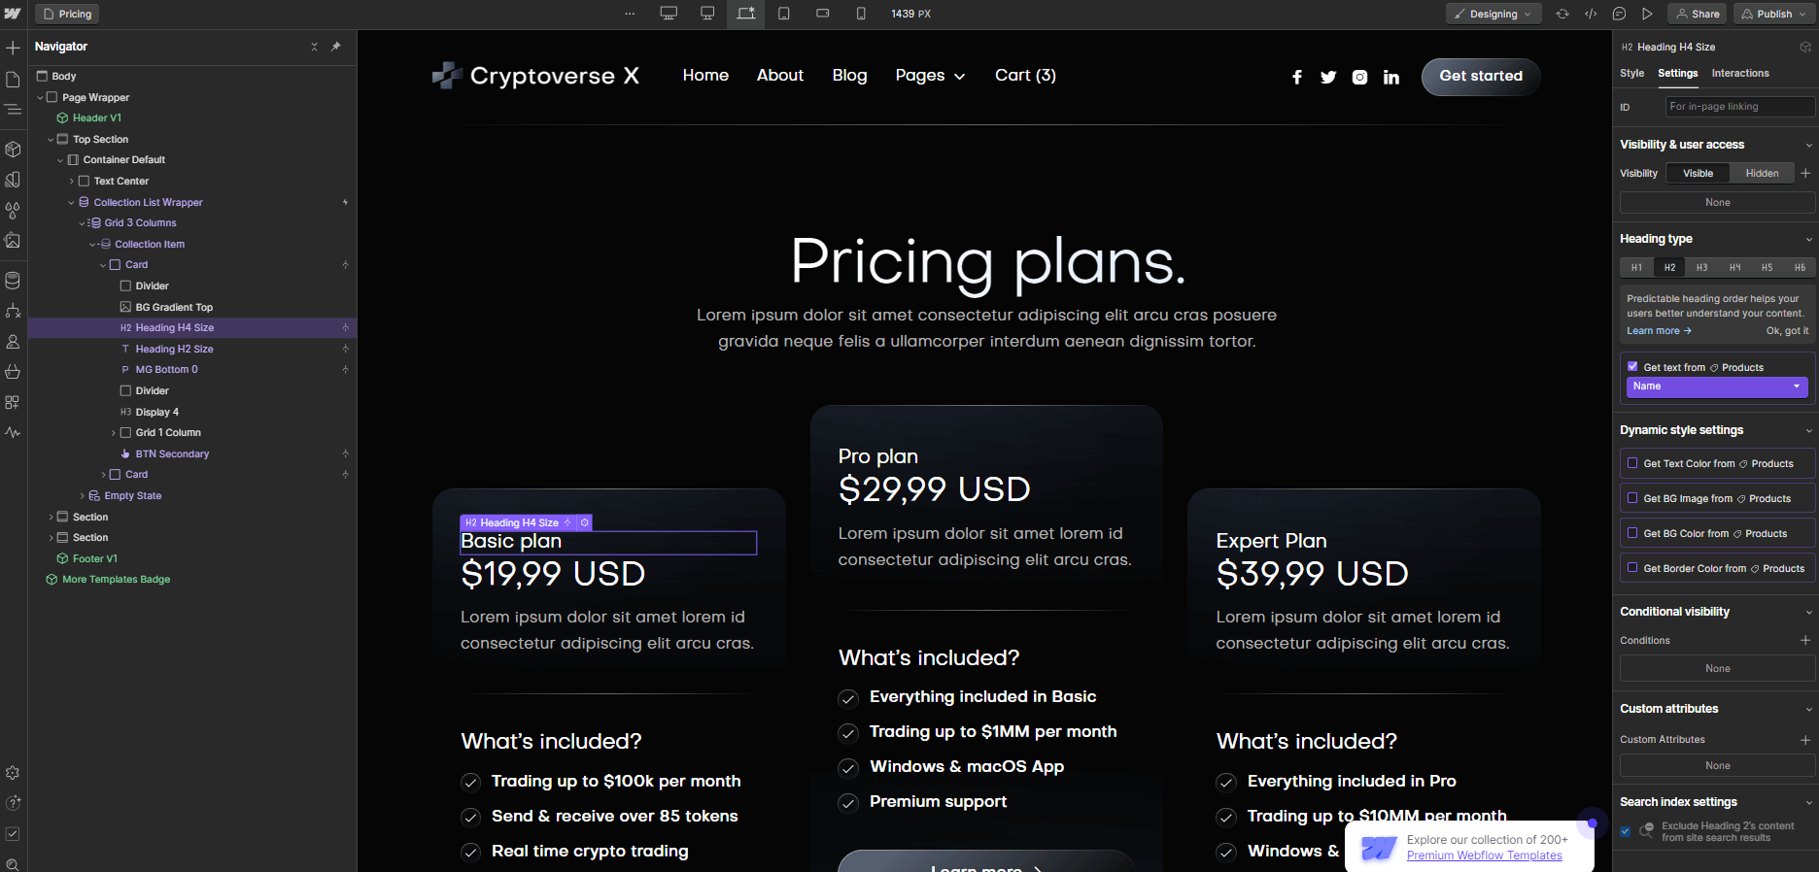This screenshot has height=872, width=1819.
Task: Toggle preview mode with the play icon
Action: tap(1648, 14)
